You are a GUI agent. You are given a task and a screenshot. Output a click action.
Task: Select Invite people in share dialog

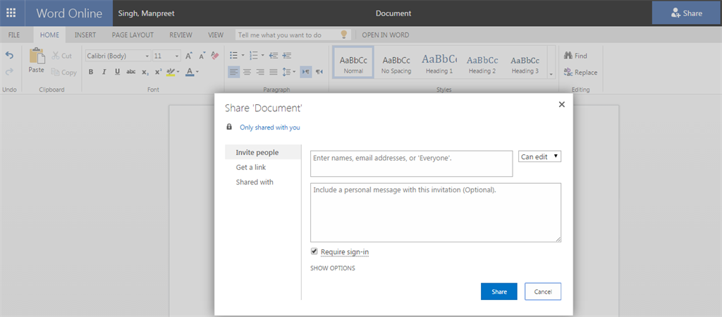[x=263, y=152]
